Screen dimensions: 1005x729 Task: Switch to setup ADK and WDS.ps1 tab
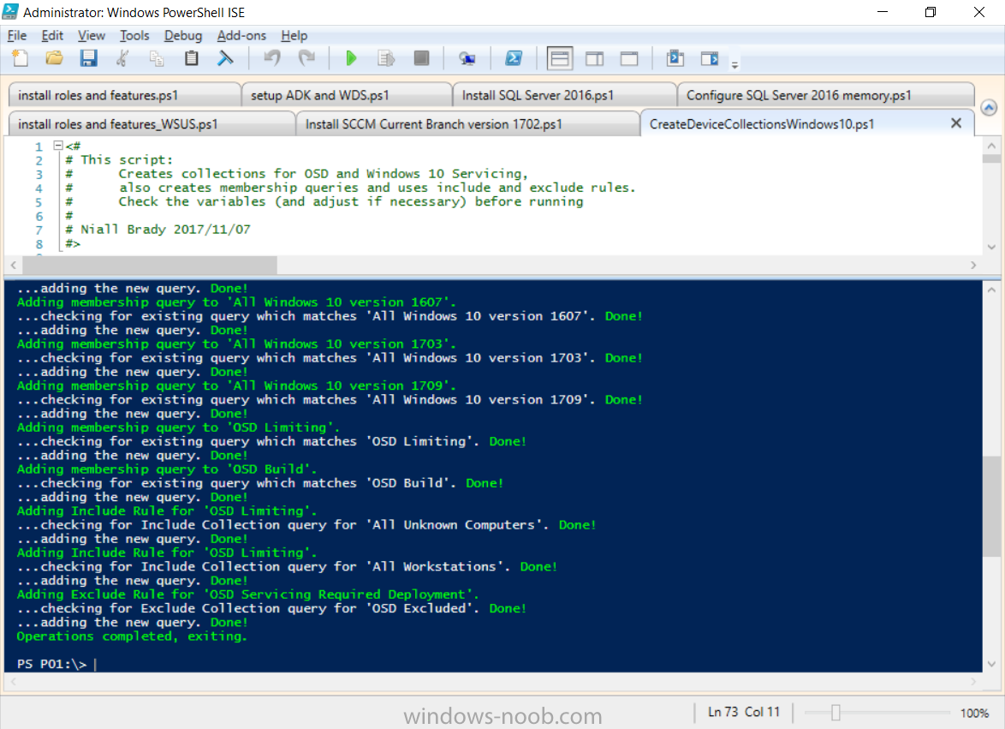[x=347, y=95]
